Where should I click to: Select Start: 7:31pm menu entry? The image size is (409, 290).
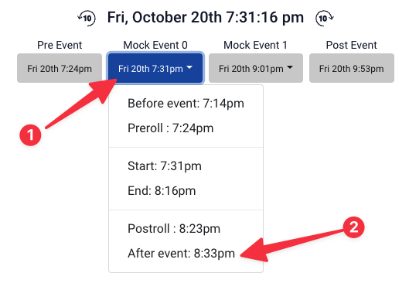click(x=186, y=166)
